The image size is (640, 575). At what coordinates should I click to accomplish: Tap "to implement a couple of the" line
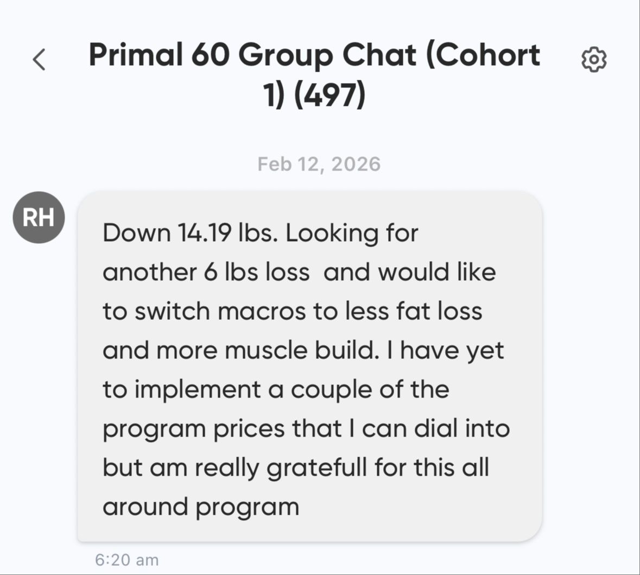[x=276, y=389]
